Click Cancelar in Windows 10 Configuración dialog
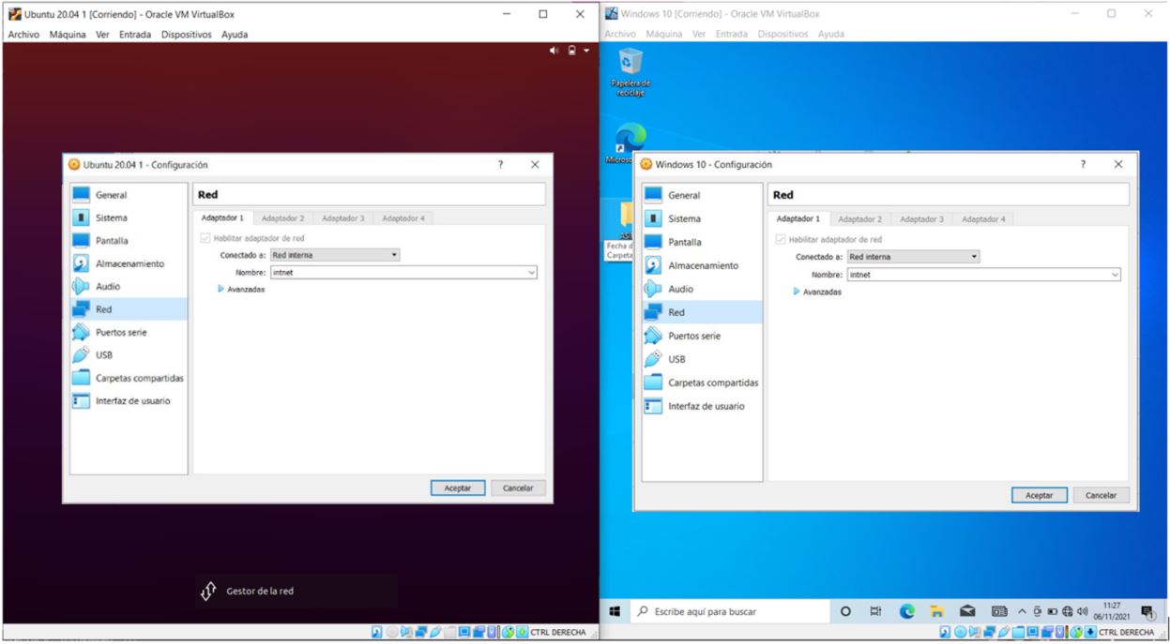1170x644 pixels. tap(1102, 495)
